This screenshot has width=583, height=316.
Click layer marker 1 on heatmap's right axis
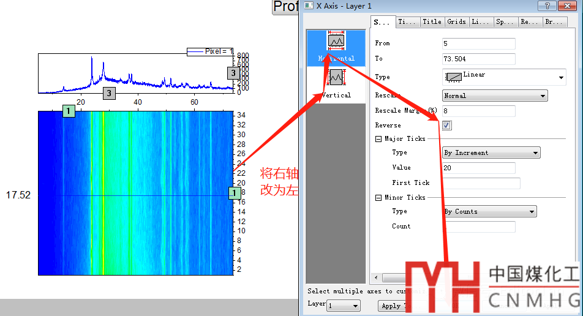coord(235,194)
